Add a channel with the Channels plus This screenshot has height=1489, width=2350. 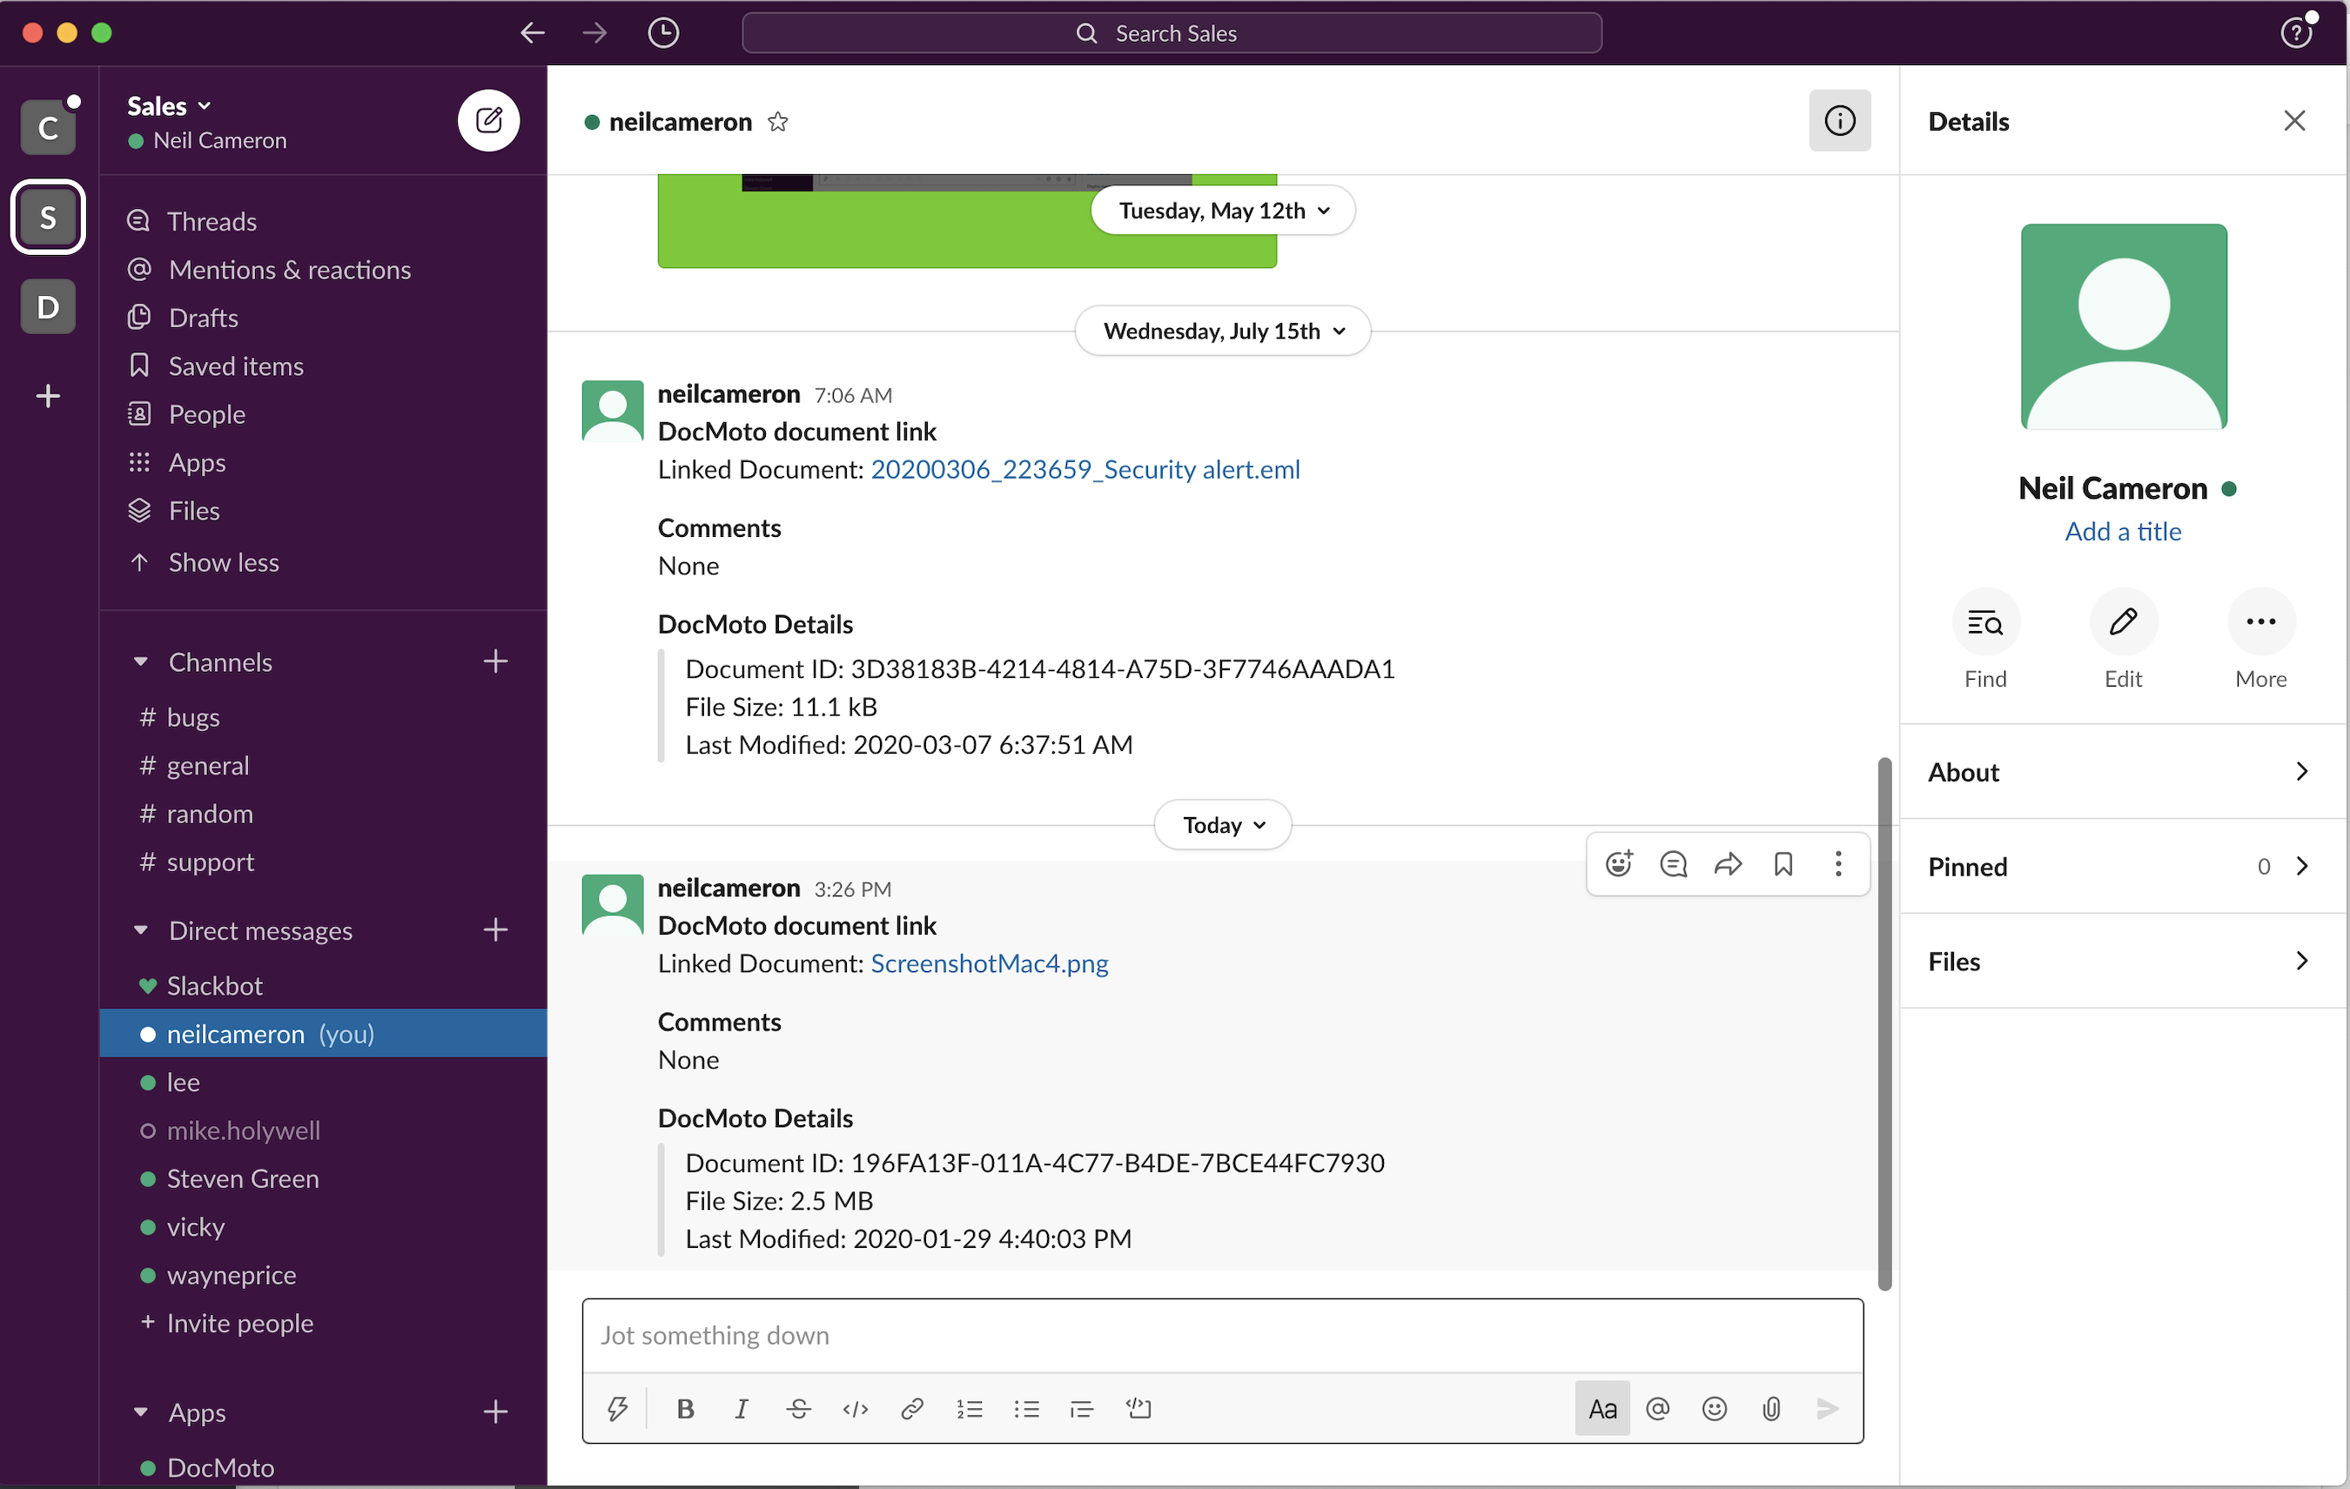tap(496, 661)
